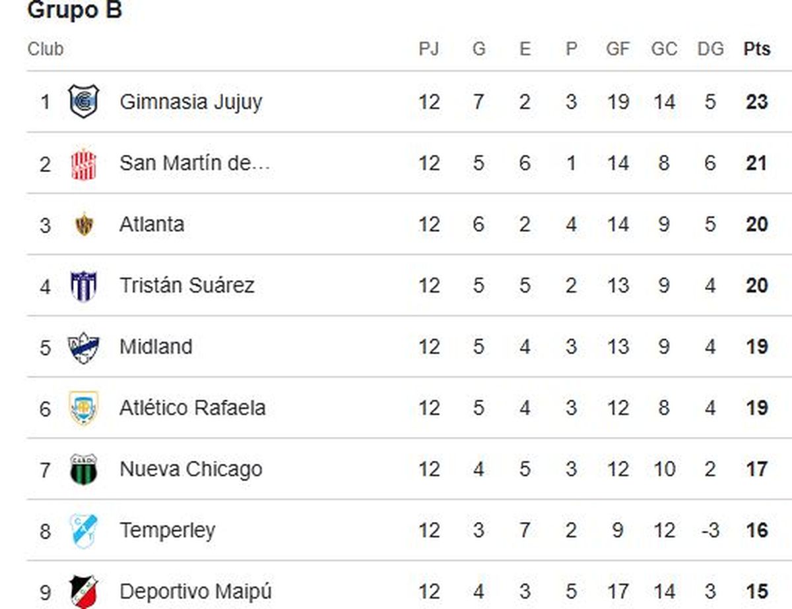Screen dimensions: 792x609
Task: Click the Gimnasia Jujuy club crest
Action: (x=84, y=101)
